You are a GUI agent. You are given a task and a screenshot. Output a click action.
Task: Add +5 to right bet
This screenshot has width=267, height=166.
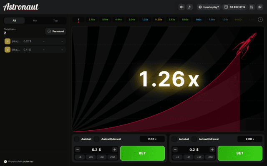(177, 157)
